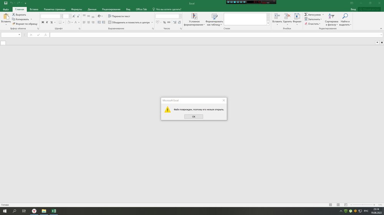Open the Clear (Очистить) dropdown
This screenshot has width=384, height=215.
[x=312, y=24]
